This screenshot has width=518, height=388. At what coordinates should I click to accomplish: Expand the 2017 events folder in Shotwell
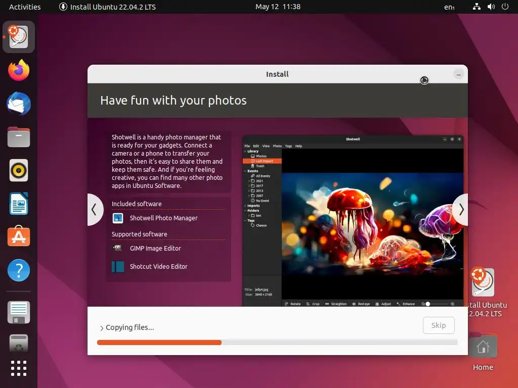coord(249,186)
